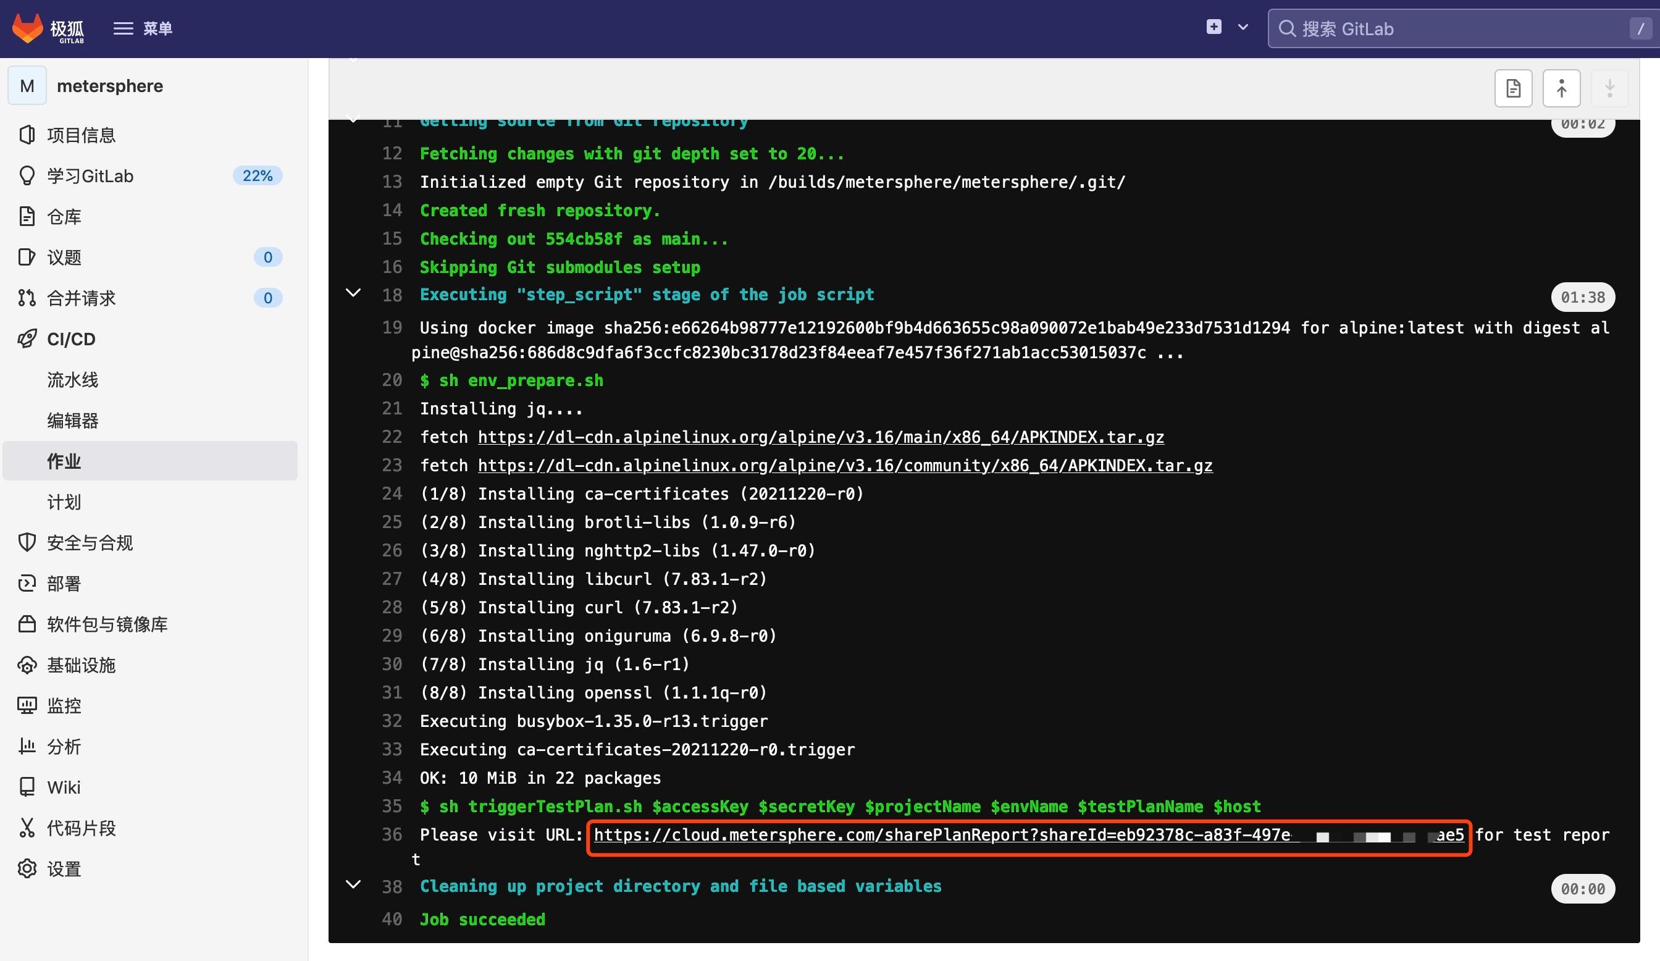This screenshot has width=1660, height=961.
Task: Open 项目信息 from the sidebar
Action: [x=81, y=135]
